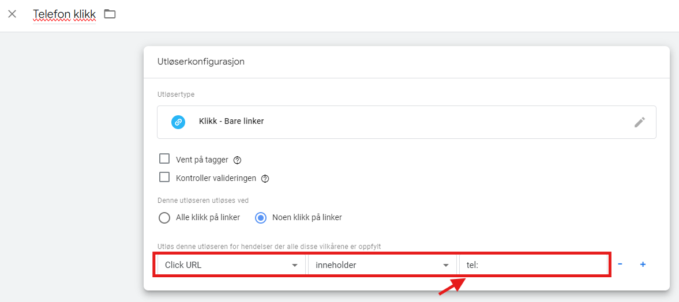Add new condition with plus button
Screen dimensions: 679x302
pyautogui.click(x=643, y=265)
